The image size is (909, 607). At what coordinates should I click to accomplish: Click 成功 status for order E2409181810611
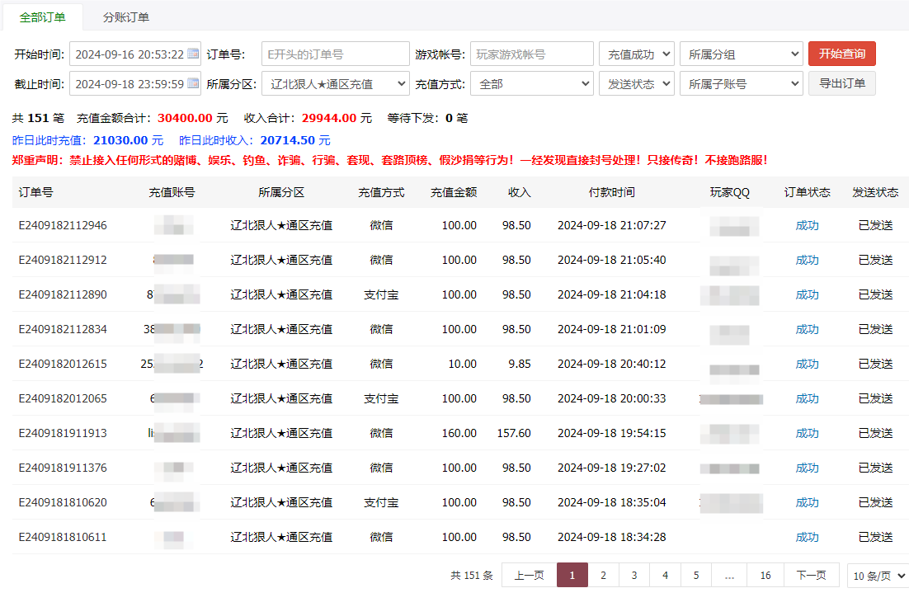(807, 538)
